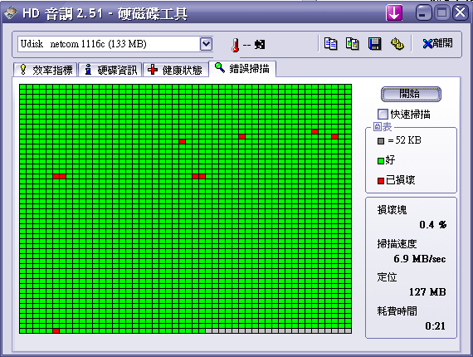Click the 127 MB position value
Image resolution: width=473 pixels, height=357 pixels.
[427, 291]
